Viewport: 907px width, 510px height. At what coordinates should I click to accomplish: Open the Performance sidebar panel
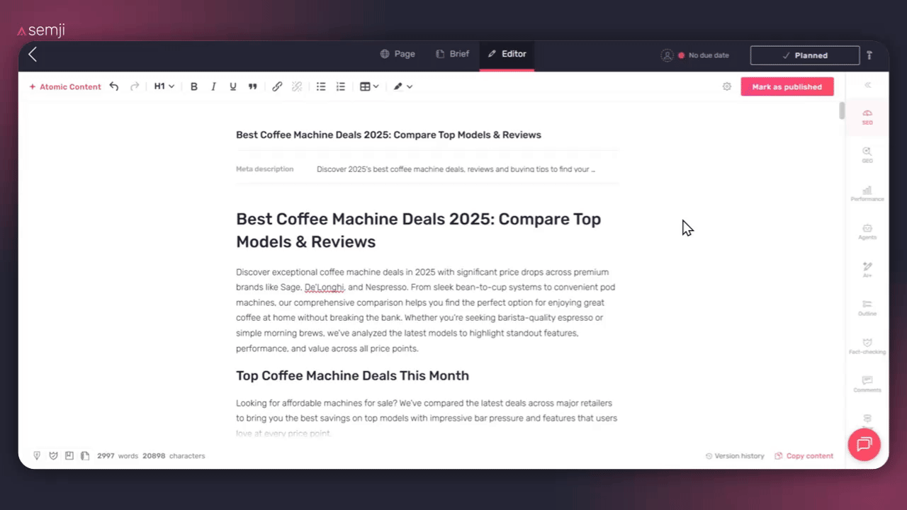click(867, 193)
